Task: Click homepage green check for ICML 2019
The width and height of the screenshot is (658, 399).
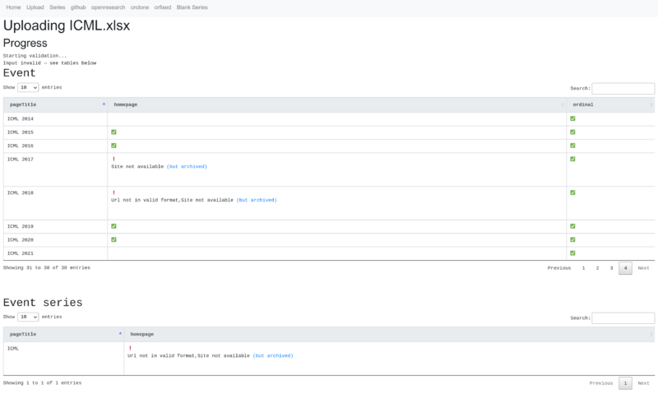Action: click(x=114, y=226)
